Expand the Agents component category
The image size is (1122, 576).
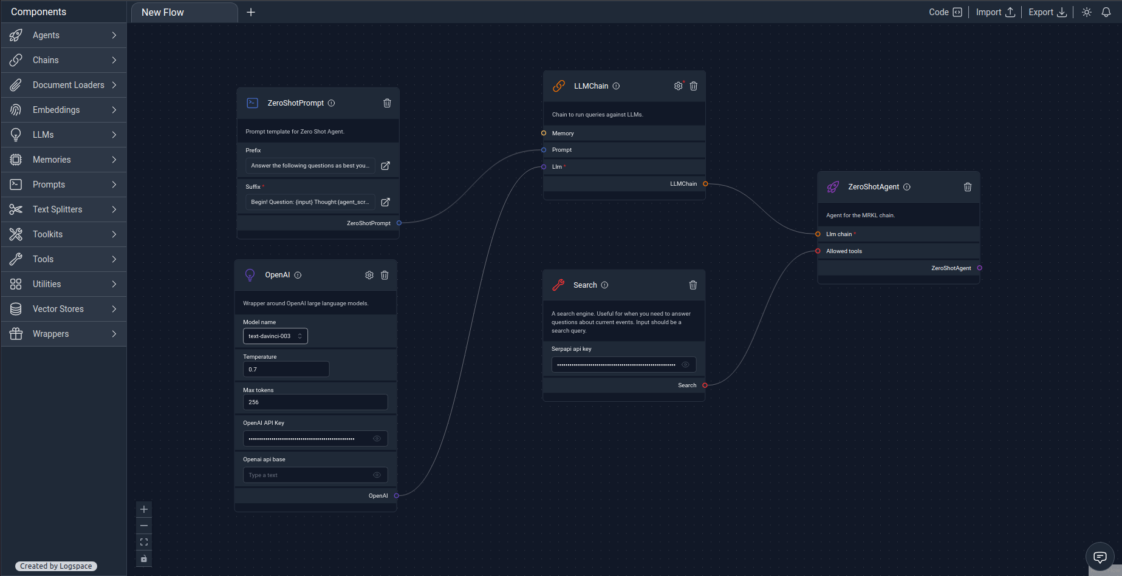pos(64,35)
